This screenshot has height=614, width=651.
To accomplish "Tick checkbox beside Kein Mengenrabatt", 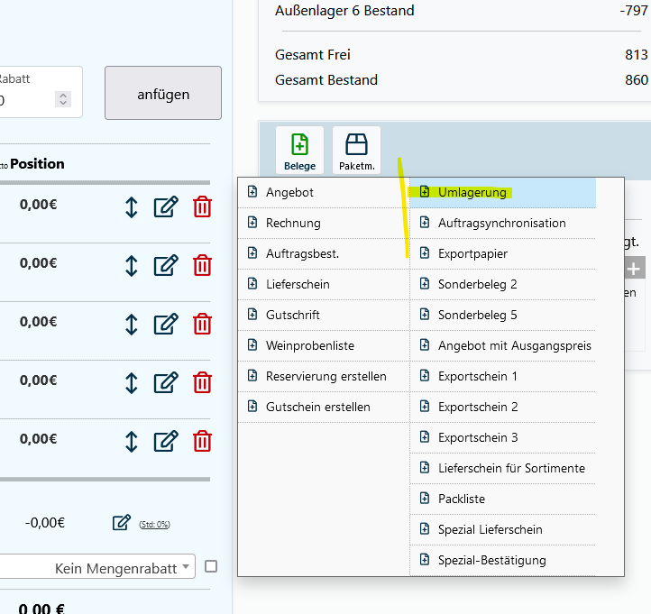I will pos(211,566).
